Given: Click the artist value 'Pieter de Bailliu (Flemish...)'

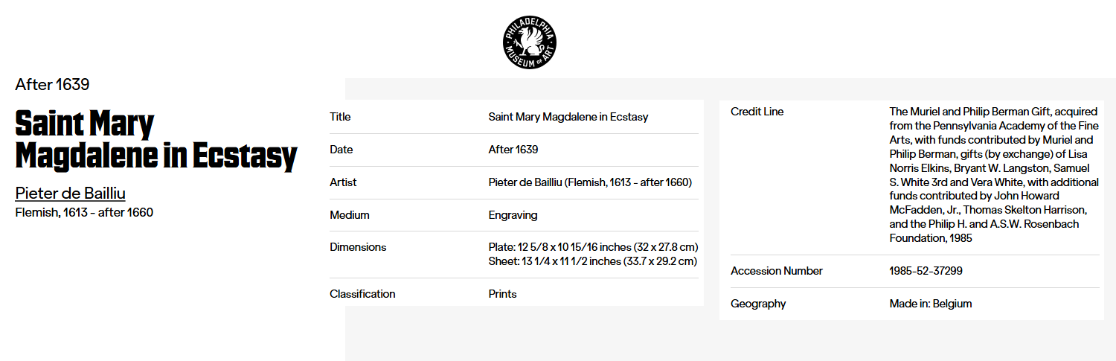Looking at the screenshot, I should tap(590, 182).
